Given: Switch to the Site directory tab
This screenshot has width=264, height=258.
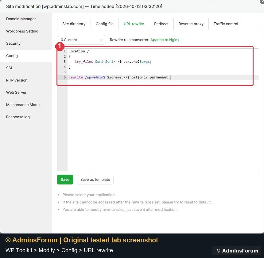Looking at the screenshot, I should 74,24.
